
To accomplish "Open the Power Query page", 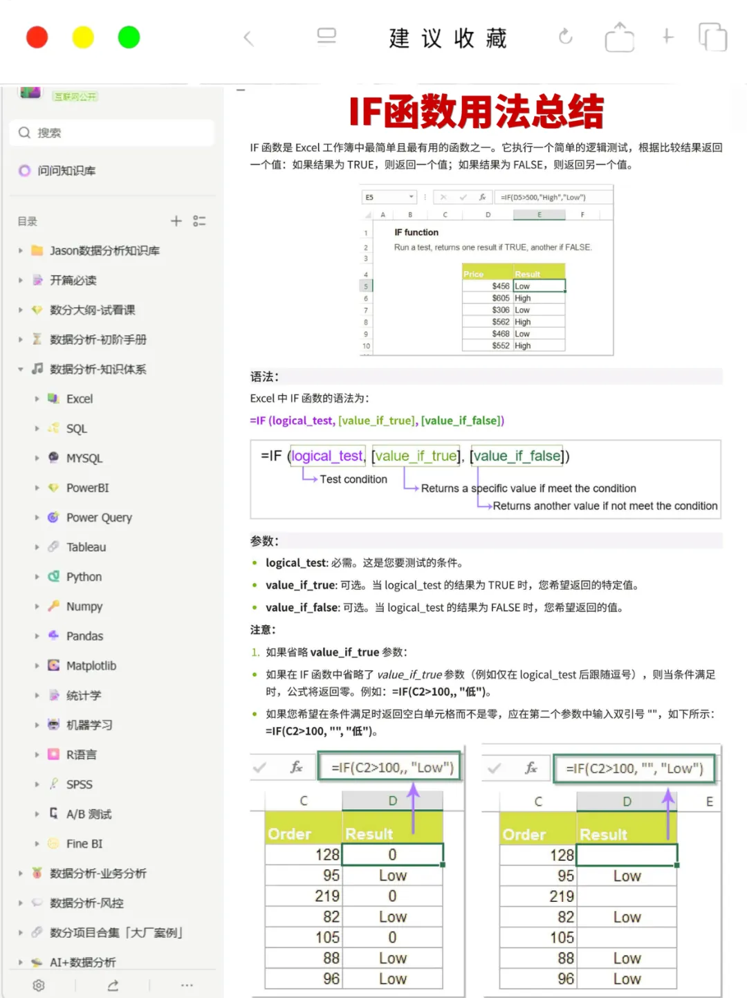I will pyautogui.click(x=99, y=517).
